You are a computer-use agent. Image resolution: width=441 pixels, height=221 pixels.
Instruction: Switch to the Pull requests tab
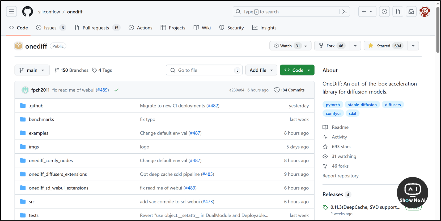97,28
